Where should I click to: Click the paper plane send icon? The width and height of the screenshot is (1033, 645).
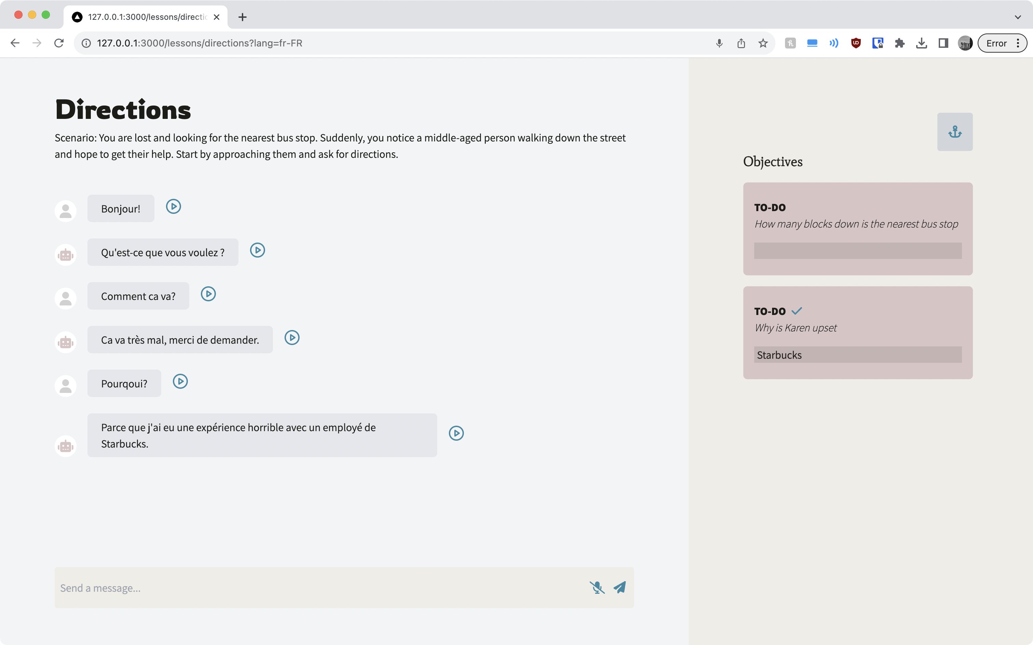[620, 587]
